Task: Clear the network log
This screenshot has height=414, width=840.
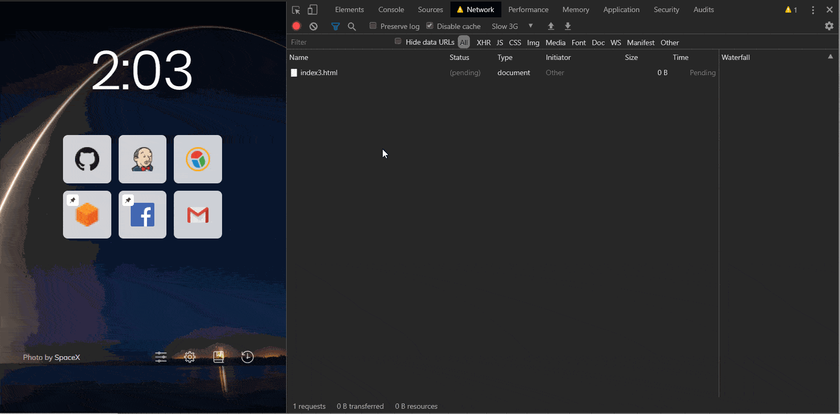Action: 313,26
